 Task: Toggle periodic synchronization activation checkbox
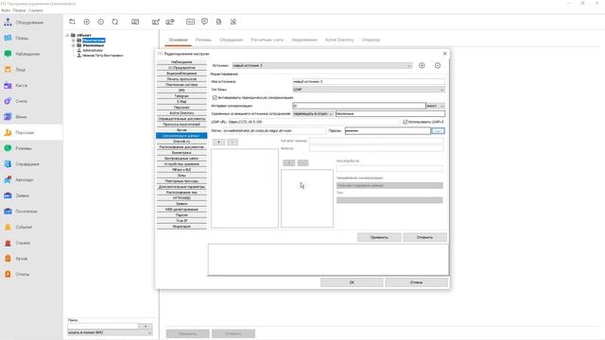[x=215, y=97]
